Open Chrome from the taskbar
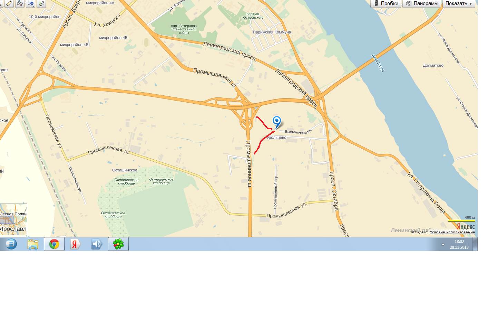The width and height of the screenshot is (497, 311). point(54,244)
